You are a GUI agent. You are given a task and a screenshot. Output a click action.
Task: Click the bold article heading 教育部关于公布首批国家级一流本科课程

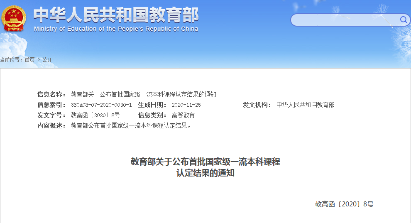click(205, 162)
